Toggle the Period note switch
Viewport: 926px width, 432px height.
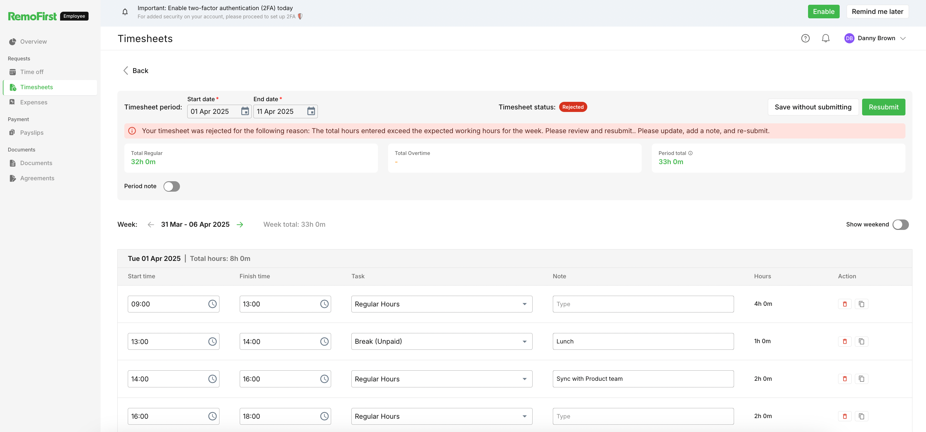click(x=171, y=186)
